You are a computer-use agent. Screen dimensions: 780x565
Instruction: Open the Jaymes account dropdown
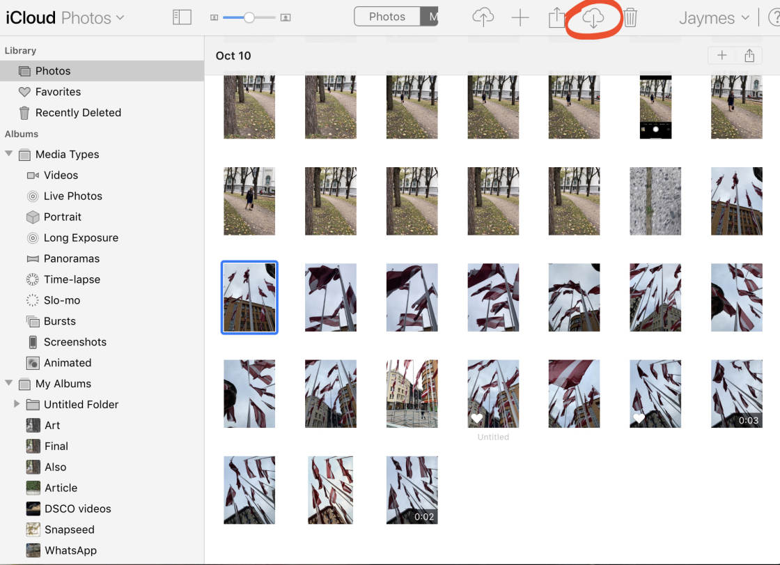click(x=714, y=17)
